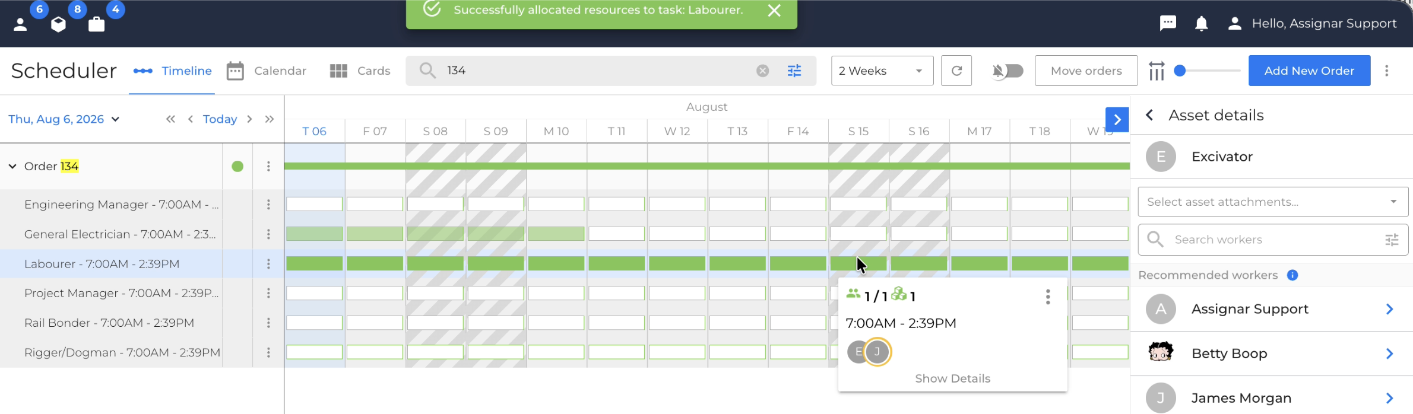Open the Thu, Aug 6, 2026 date picker

(x=64, y=119)
